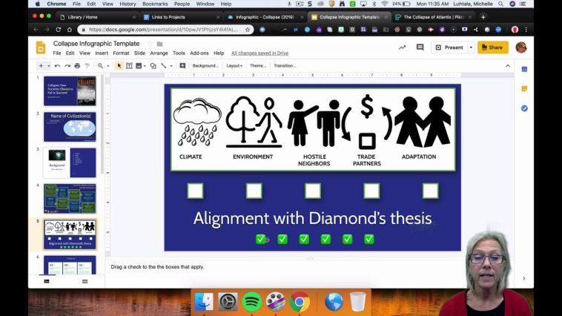Click the Print icon
Screen dimensions: 562x316
[77, 65]
